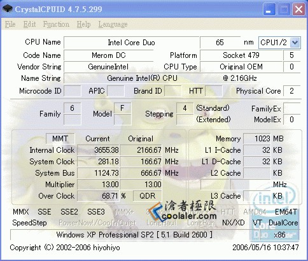Open the File menu

tap(10, 24)
